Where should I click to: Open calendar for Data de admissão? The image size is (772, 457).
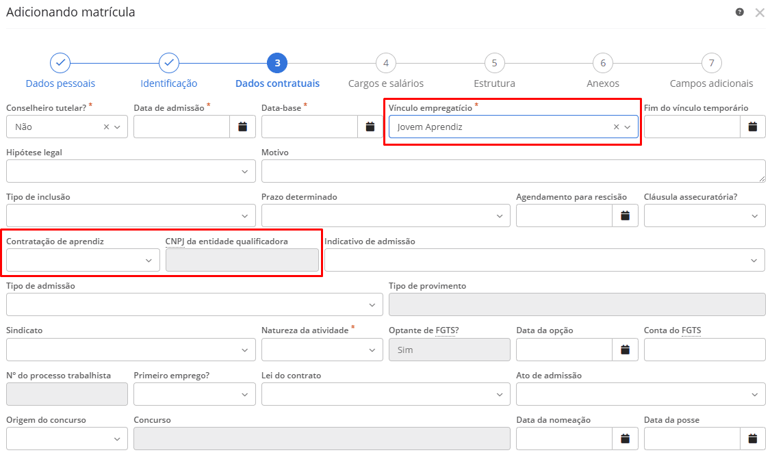242,127
